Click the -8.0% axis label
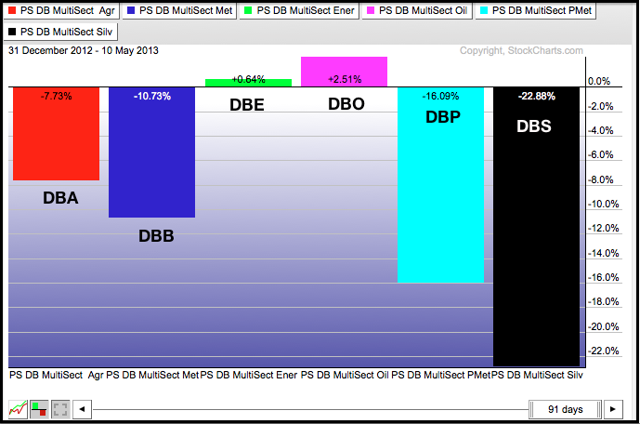The height and width of the screenshot is (424, 640). (601, 179)
